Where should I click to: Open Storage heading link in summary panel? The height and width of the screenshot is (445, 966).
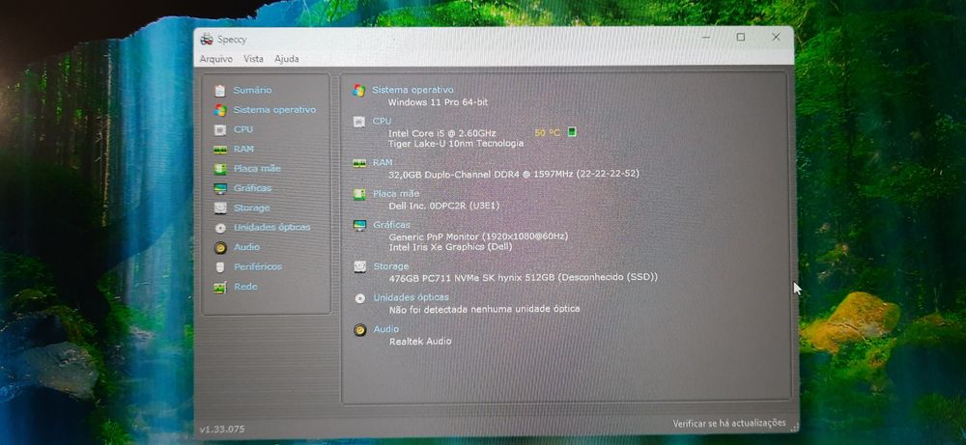(x=391, y=265)
